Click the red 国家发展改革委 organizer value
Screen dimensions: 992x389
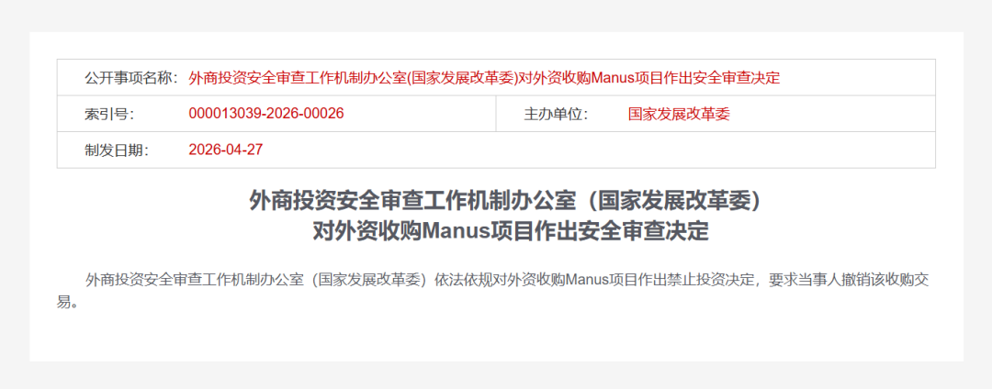pyautogui.click(x=678, y=115)
